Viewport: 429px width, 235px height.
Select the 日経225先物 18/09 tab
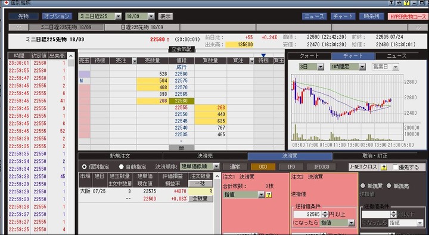point(142,27)
